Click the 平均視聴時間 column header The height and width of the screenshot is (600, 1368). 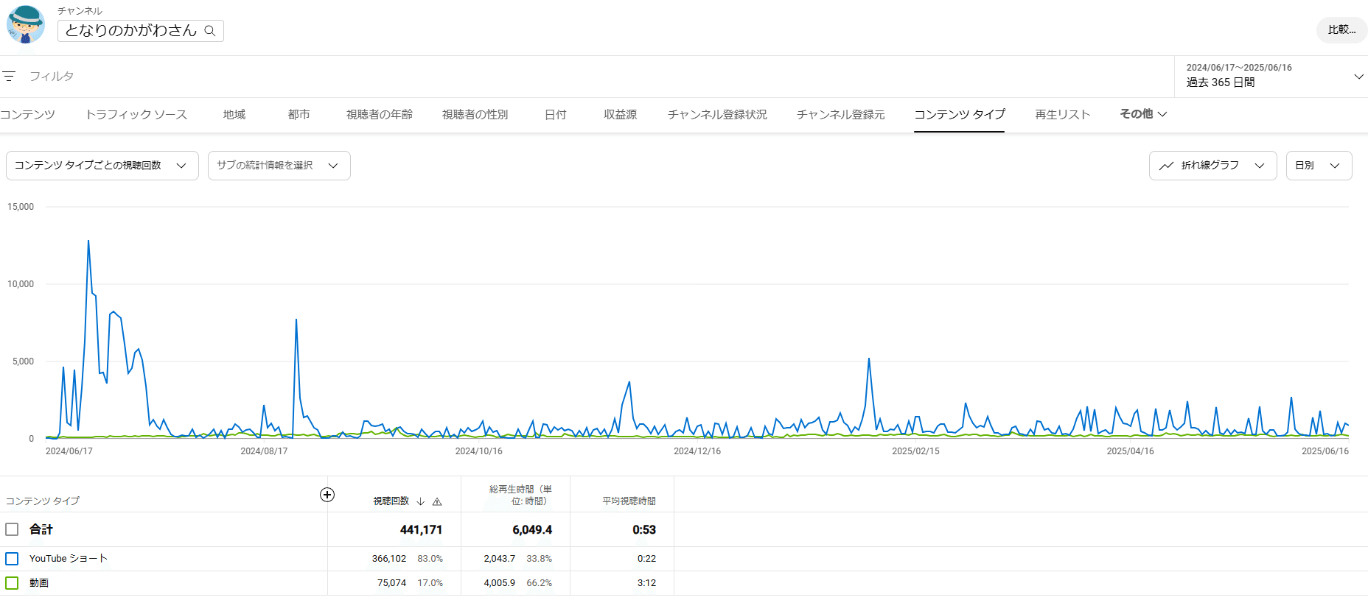click(x=629, y=501)
